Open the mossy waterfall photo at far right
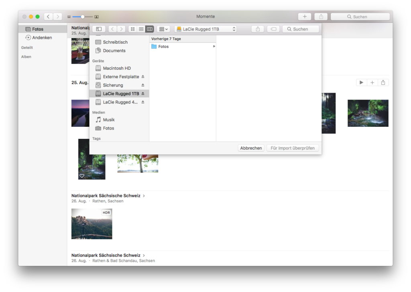This screenshot has height=292, width=411. [368, 113]
